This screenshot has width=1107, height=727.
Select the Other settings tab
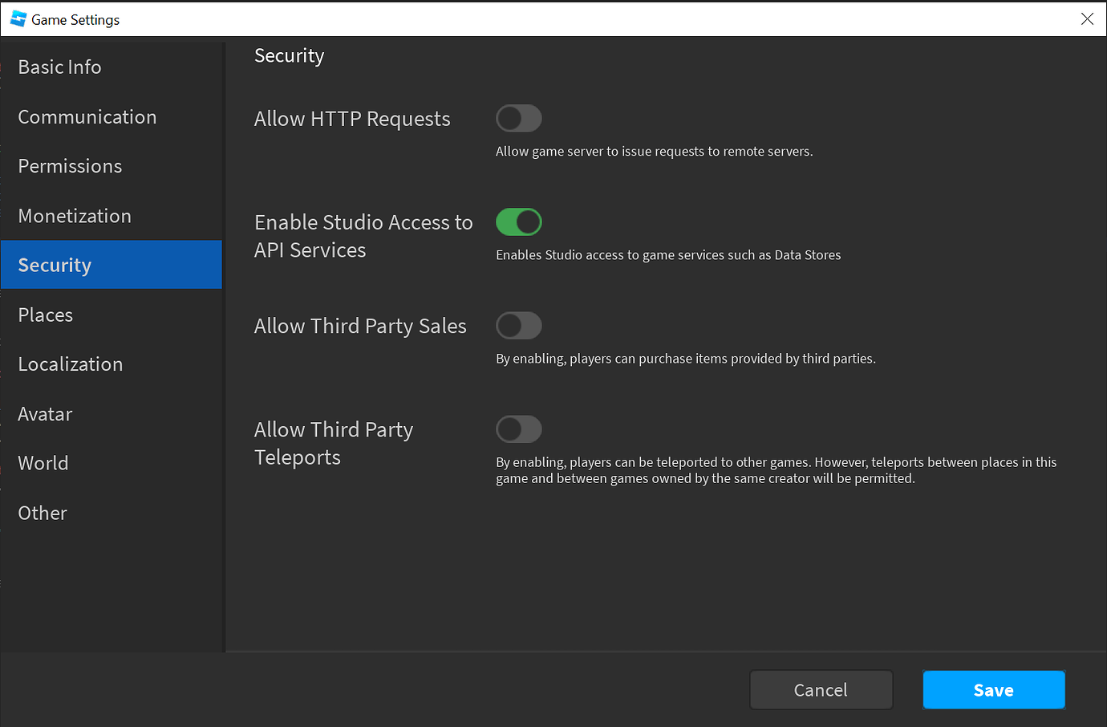click(43, 513)
